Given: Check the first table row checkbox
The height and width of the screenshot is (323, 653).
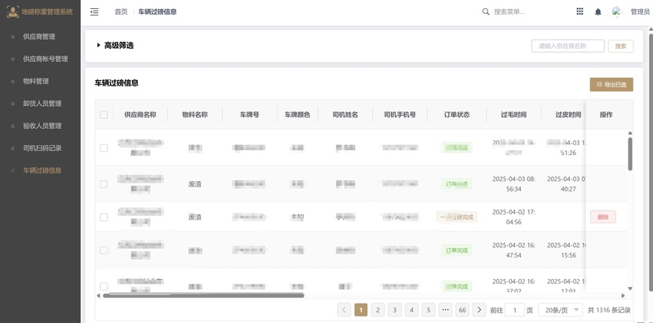Looking at the screenshot, I should click(104, 148).
